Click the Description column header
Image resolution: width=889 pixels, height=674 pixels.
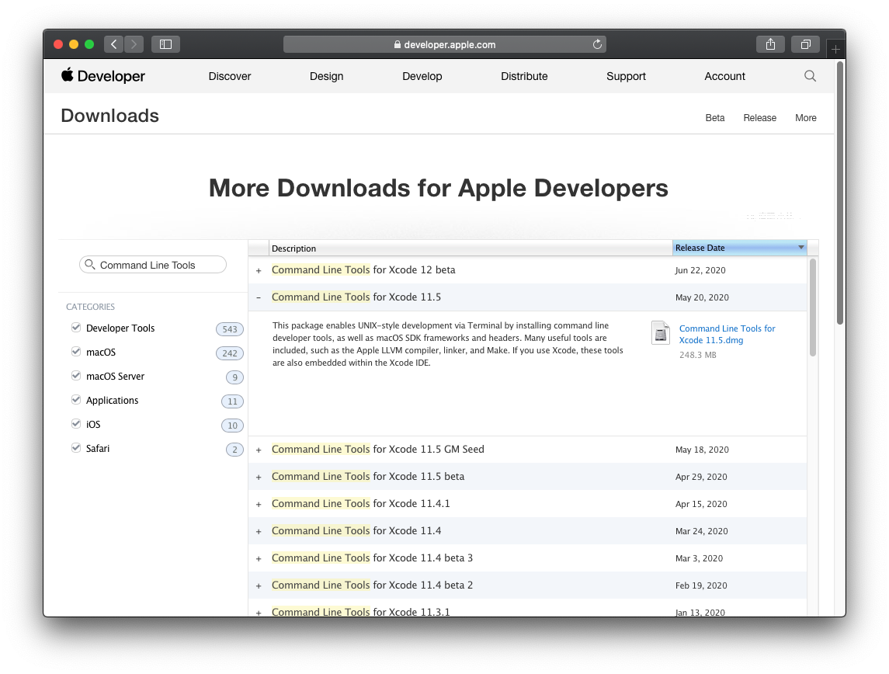click(x=471, y=248)
